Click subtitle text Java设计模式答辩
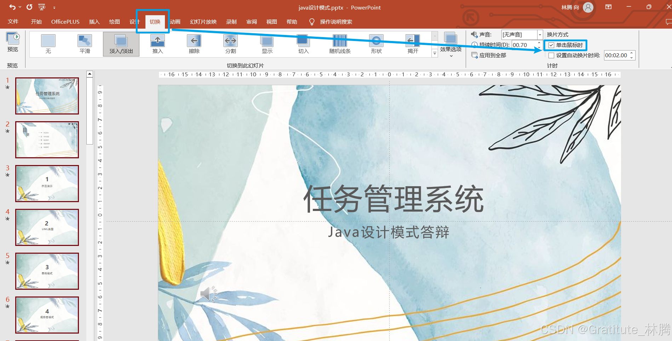The image size is (672, 341). [x=389, y=232]
